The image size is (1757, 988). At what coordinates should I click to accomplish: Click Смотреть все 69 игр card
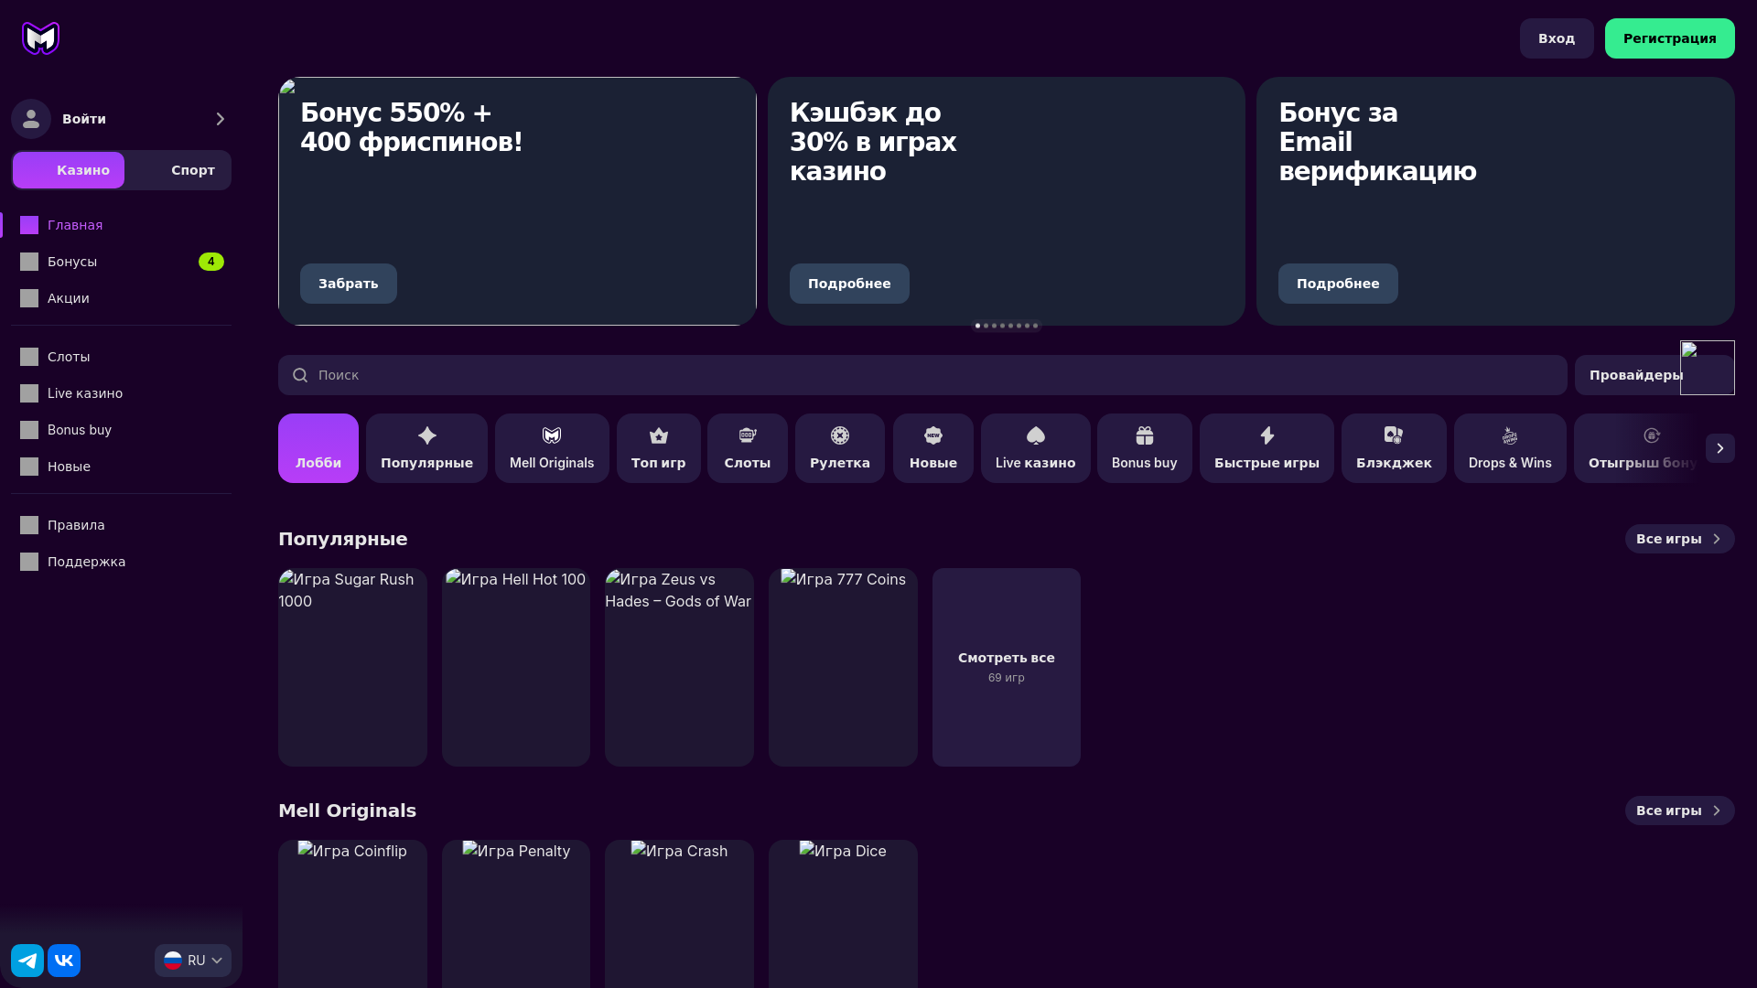[1007, 667]
